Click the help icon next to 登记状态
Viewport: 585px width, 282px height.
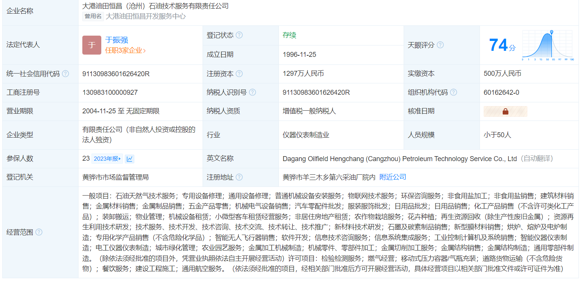[x=239, y=35]
